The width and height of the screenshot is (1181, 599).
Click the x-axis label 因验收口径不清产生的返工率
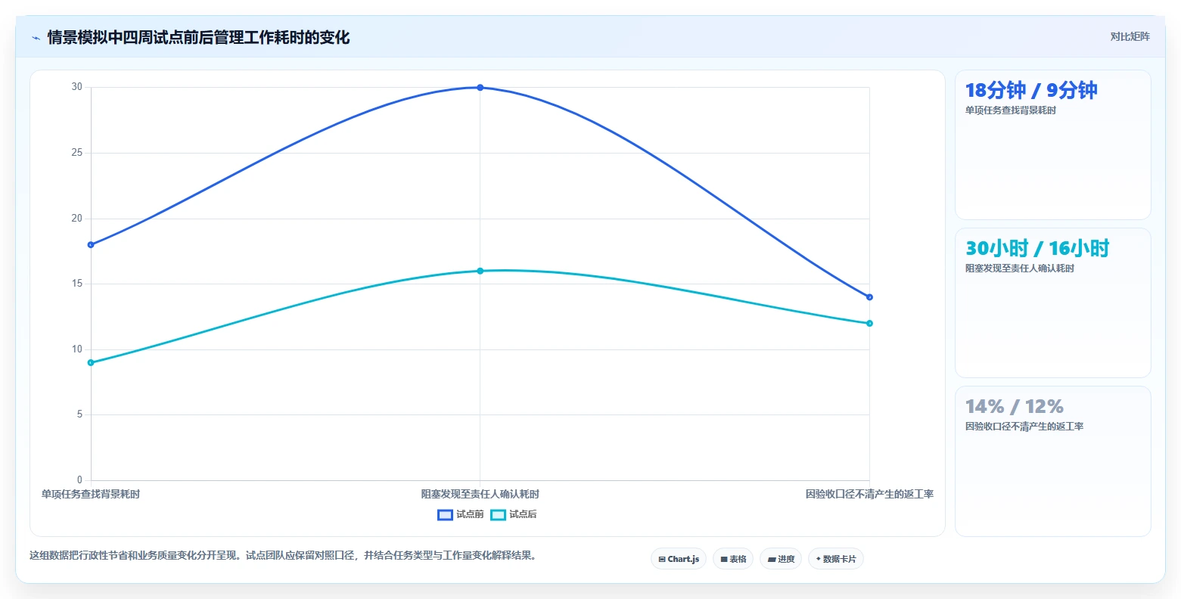(x=869, y=495)
